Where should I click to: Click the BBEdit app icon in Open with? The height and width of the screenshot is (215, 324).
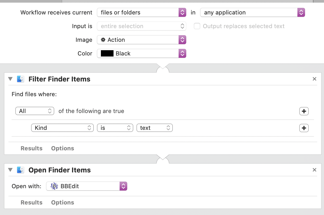pyautogui.click(x=54, y=186)
